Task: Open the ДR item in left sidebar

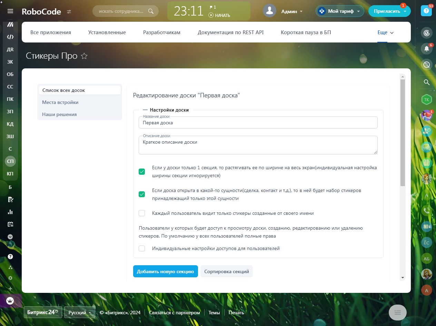Action: (10, 49)
